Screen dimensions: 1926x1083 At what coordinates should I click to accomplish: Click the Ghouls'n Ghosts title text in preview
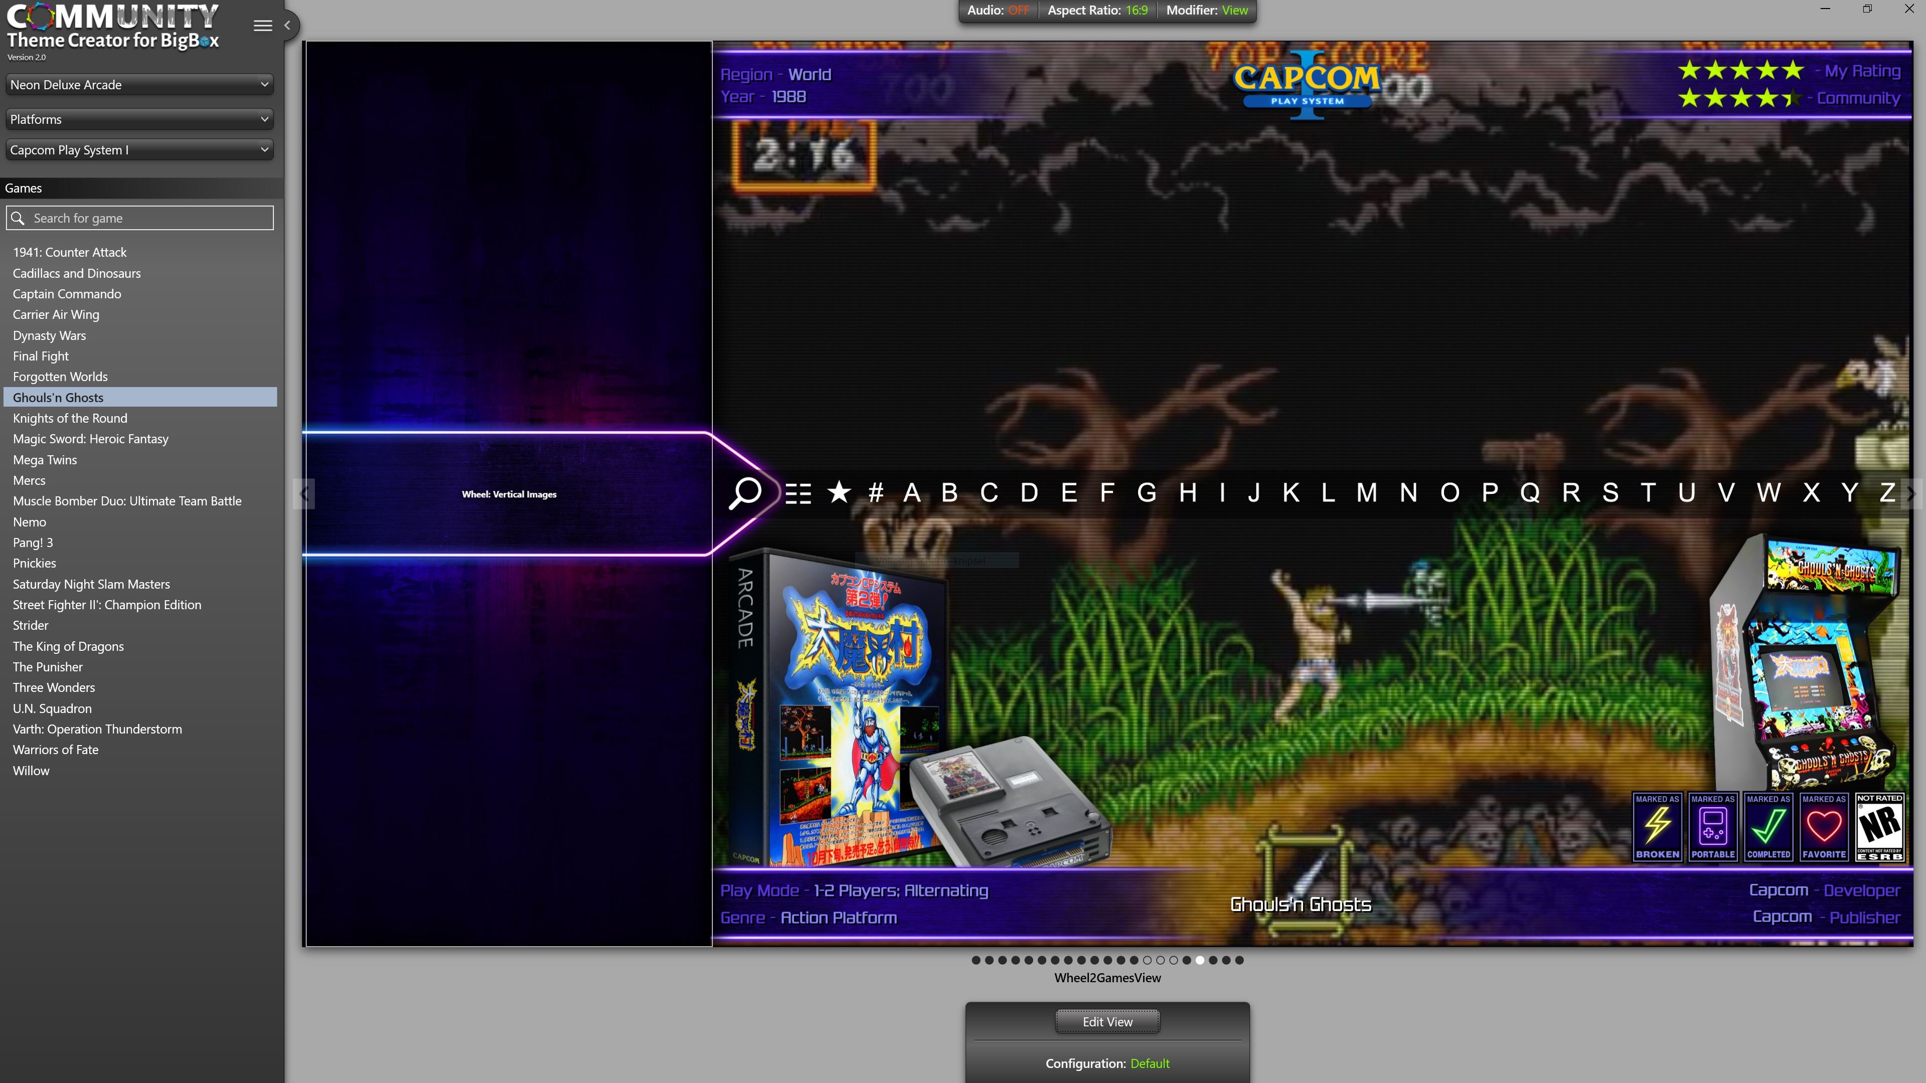[x=1300, y=905]
